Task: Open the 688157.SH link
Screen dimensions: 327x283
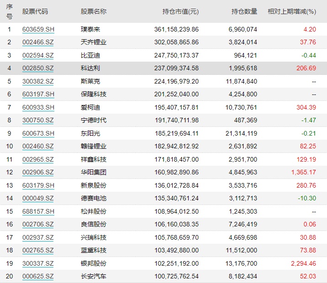Action: (x=38, y=211)
